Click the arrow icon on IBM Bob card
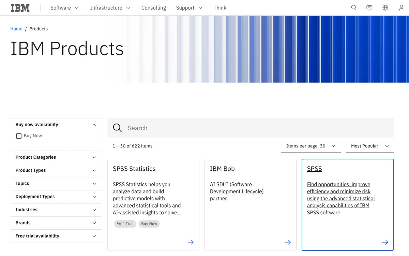This screenshot has width=409, height=256. (x=288, y=242)
